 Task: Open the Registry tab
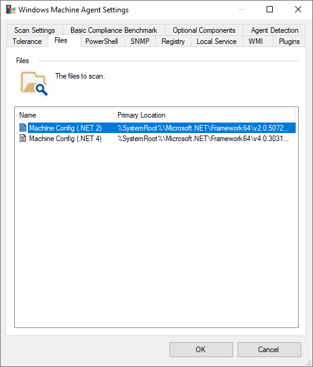click(x=173, y=41)
